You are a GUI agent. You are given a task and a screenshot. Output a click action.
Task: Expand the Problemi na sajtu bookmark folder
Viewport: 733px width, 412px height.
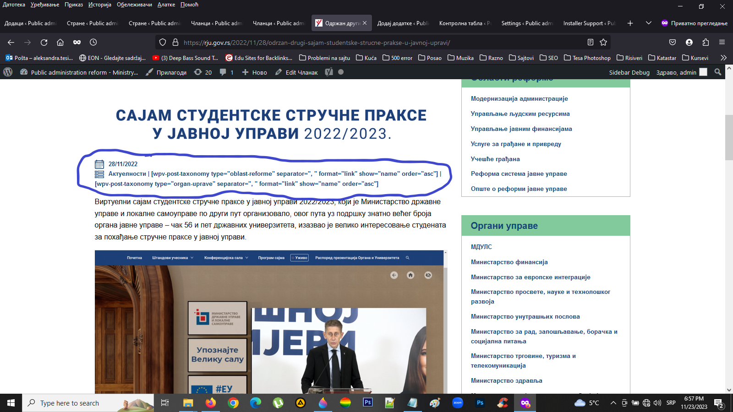(324, 58)
